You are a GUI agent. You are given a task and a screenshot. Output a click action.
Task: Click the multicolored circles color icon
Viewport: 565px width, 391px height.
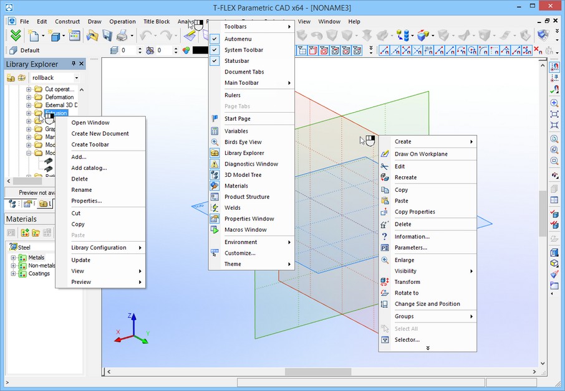[186, 50]
